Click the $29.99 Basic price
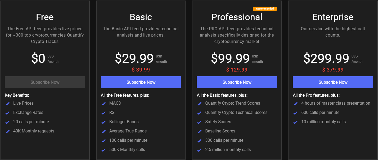Image resolution: width=378 pixels, height=160 pixels. (134, 59)
